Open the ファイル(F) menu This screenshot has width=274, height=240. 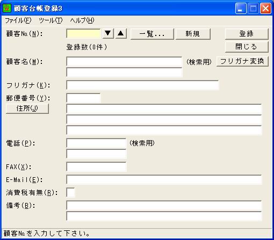click(18, 20)
